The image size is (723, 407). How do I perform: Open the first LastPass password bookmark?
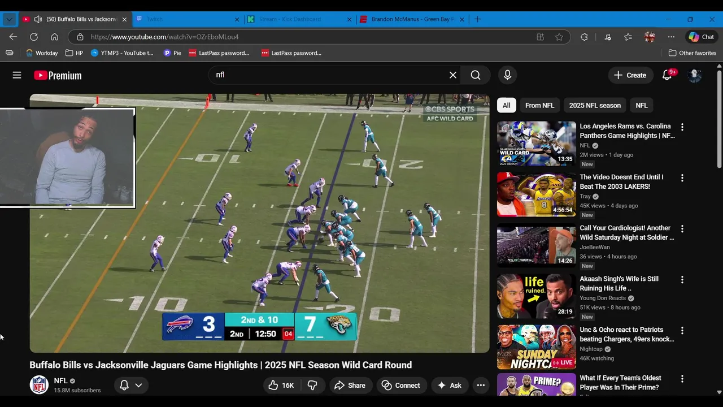pos(219,53)
